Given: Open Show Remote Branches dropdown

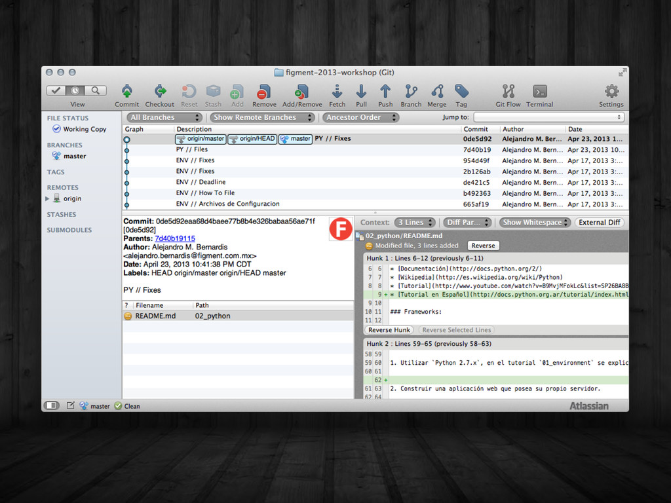Looking at the screenshot, I should 262,117.
